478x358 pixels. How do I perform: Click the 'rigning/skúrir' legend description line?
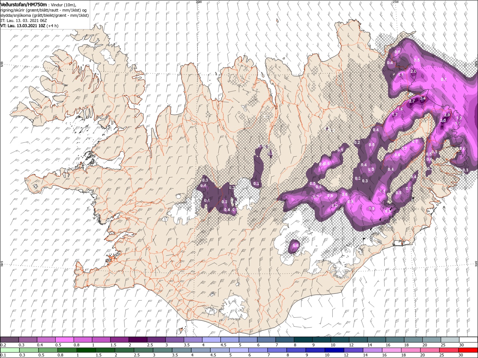click(43, 10)
